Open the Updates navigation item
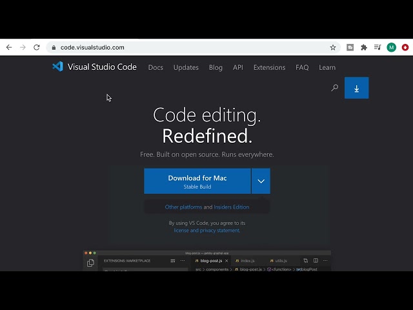 coord(186,67)
